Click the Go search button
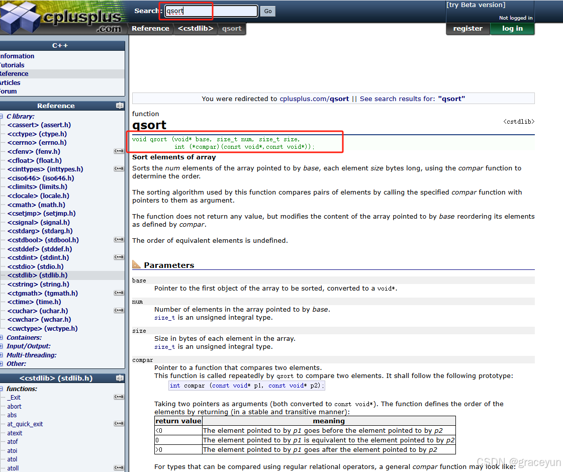Screen dimensions: 563x472 click(x=268, y=11)
